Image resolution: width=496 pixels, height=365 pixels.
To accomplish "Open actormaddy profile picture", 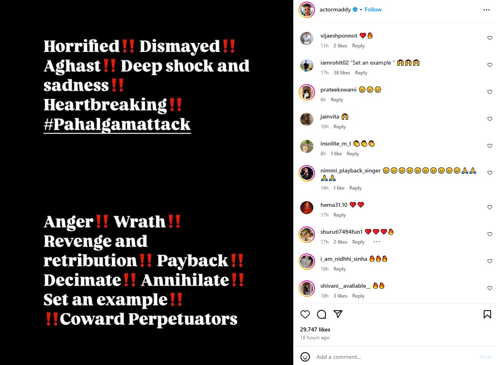I will (307, 10).
